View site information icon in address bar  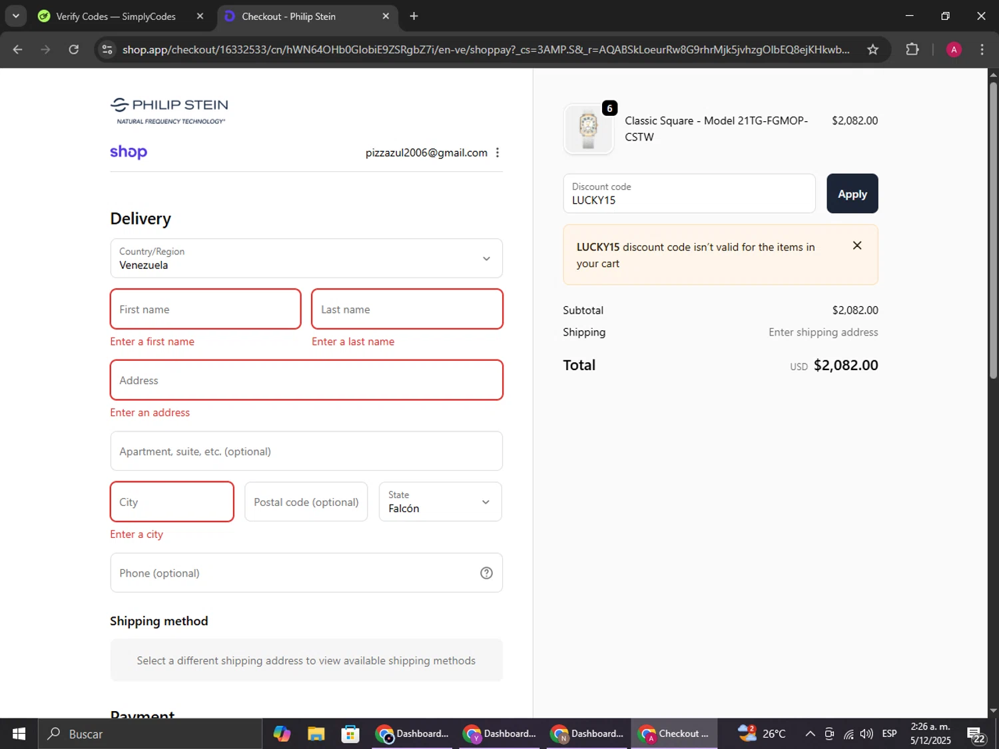tap(107, 49)
